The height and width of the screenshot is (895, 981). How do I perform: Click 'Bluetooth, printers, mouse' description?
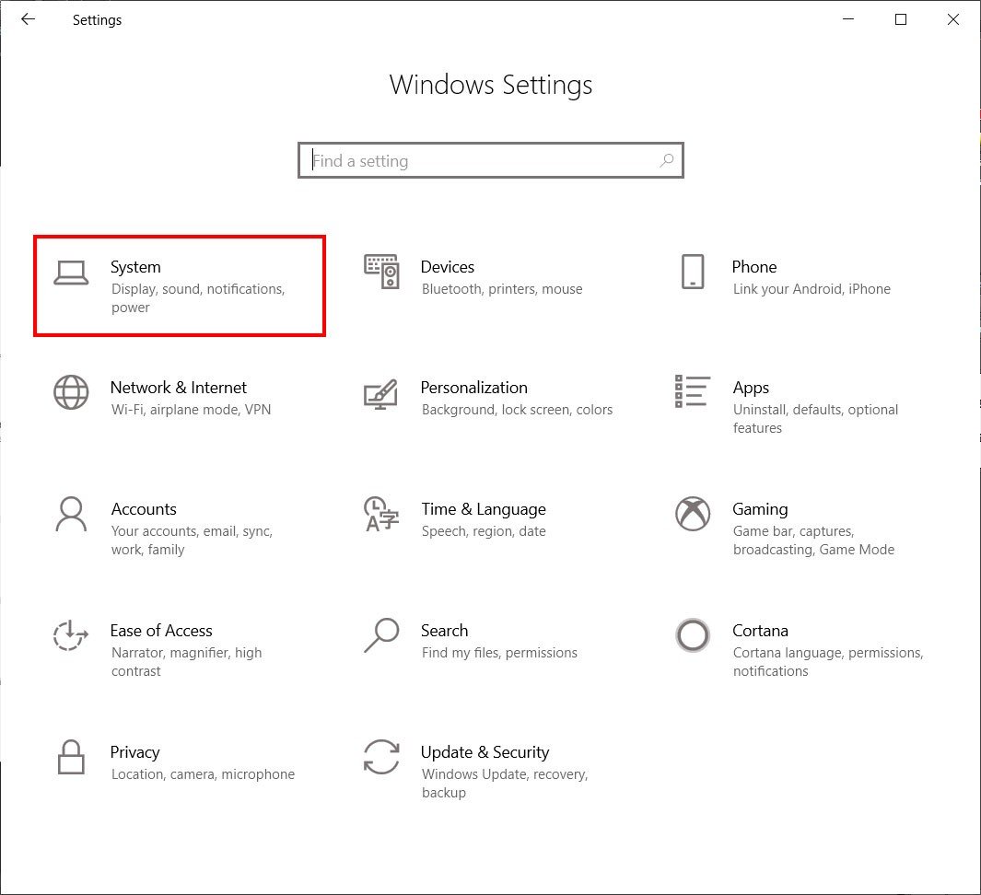pos(502,289)
